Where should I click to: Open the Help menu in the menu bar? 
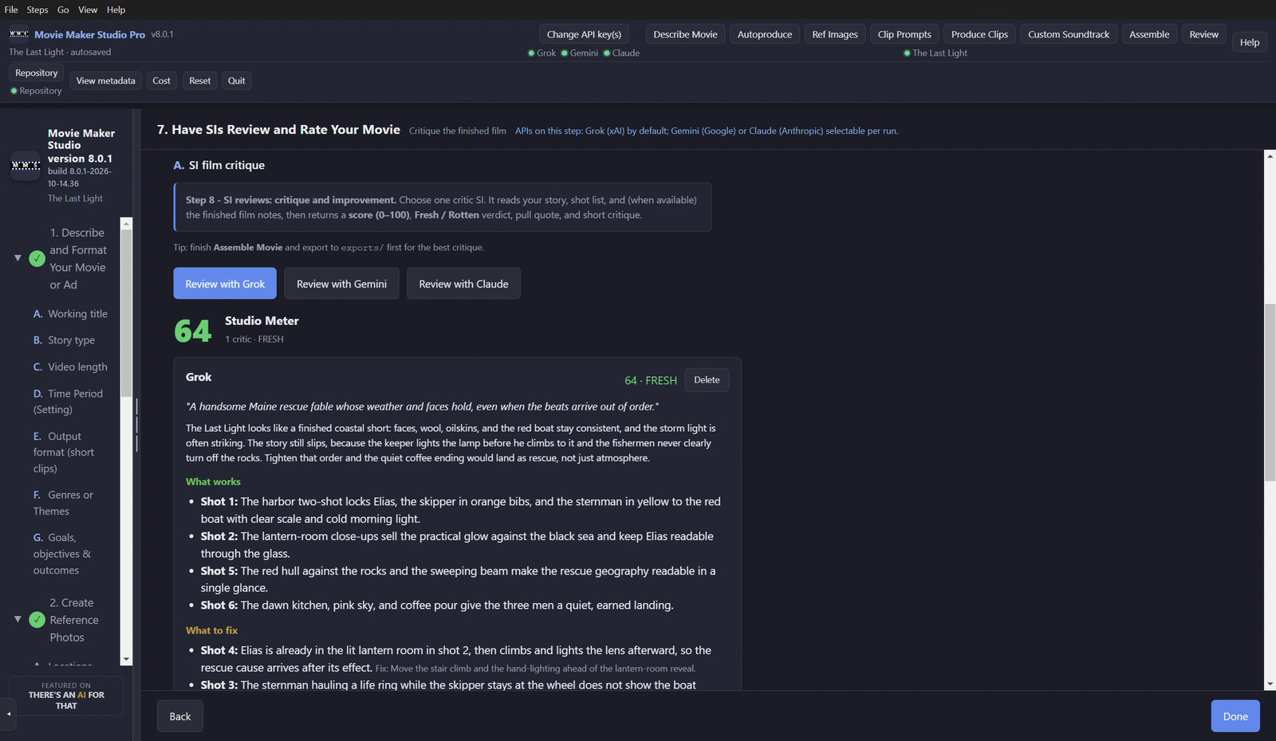point(116,10)
